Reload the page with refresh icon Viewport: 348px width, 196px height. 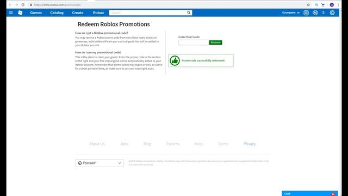point(23,5)
